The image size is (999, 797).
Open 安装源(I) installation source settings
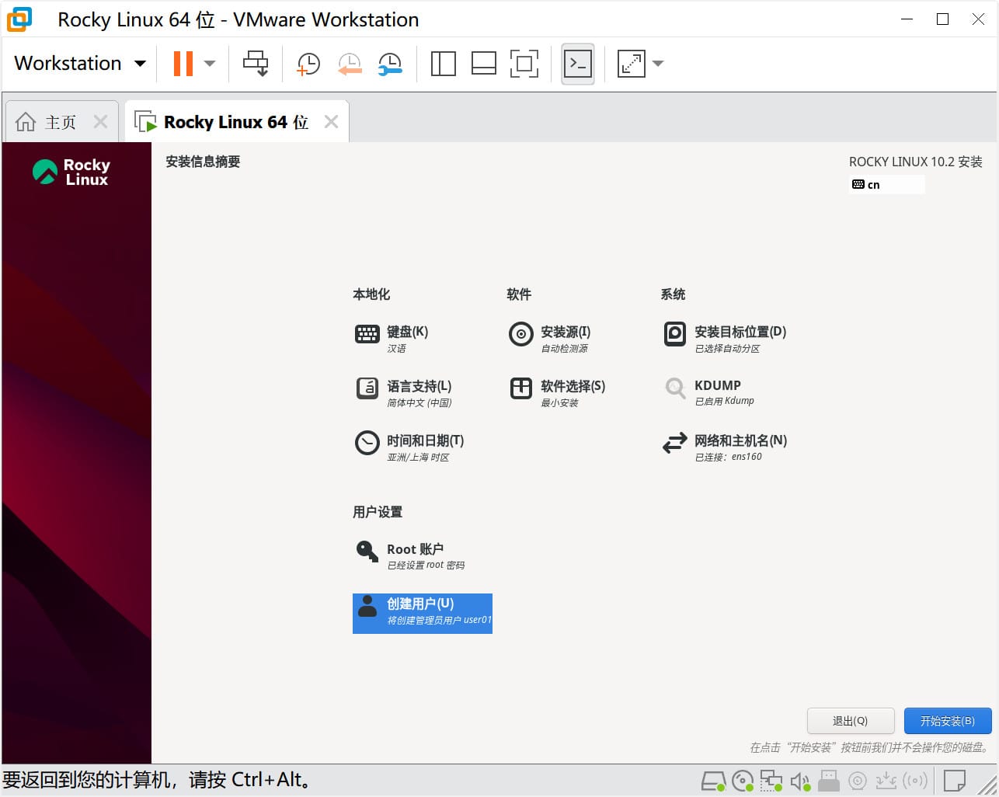(x=550, y=338)
